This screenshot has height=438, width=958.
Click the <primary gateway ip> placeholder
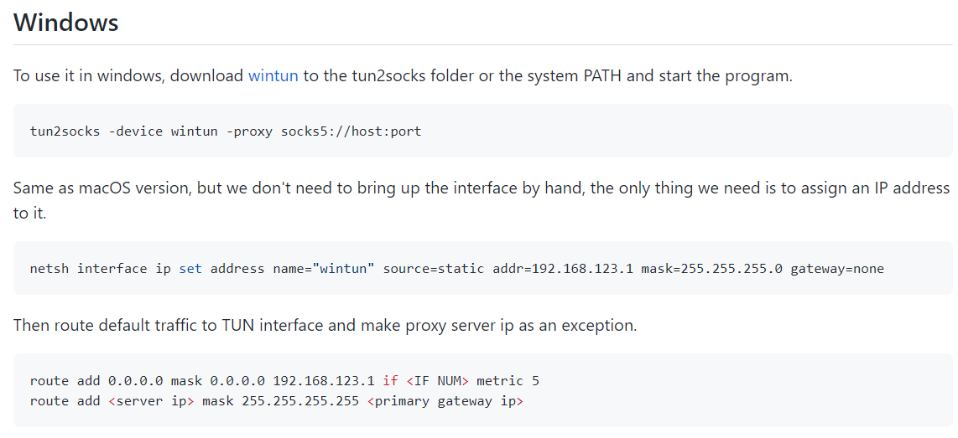tap(445, 401)
